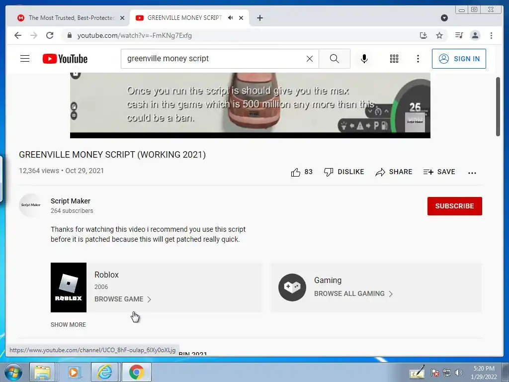Screen dimensions: 509x382
Task: Bookmark this page with the star
Action: pyautogui.click(x=439, y=35)
